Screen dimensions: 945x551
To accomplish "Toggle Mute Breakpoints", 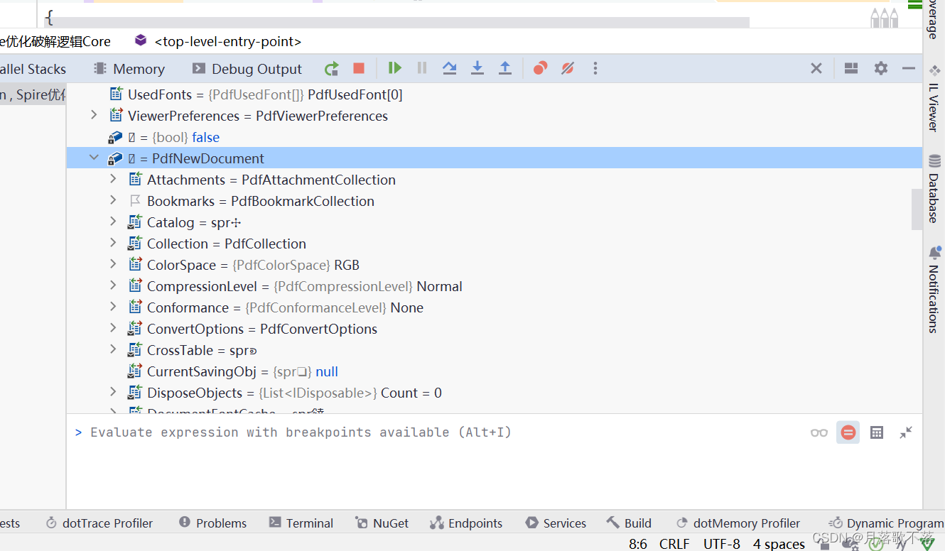I will (568, 68).
